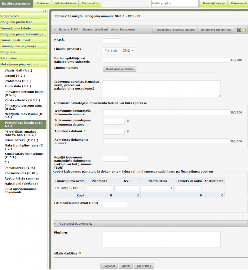Click Pārvaldības izmaksas imports button
The image size is (248, 270).
175,30
